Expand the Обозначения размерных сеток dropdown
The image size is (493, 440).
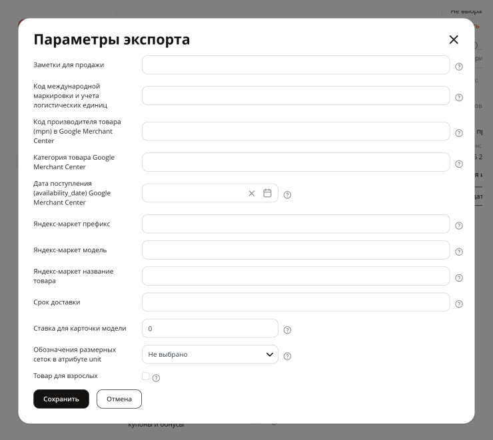coord(210,354)
